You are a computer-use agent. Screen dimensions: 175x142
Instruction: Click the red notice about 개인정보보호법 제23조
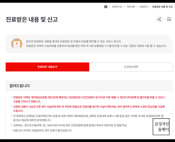coord(89,99)
